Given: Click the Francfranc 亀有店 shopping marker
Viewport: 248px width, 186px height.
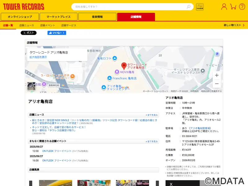Looking at the screenshot, I should [x=109, y=78].
